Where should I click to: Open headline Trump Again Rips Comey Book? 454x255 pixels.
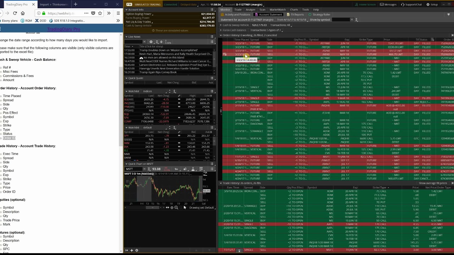[x=158, y=72]
